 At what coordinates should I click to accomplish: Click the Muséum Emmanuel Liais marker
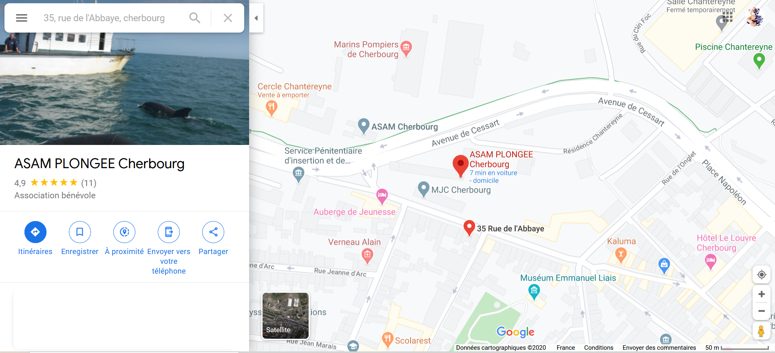534,292
